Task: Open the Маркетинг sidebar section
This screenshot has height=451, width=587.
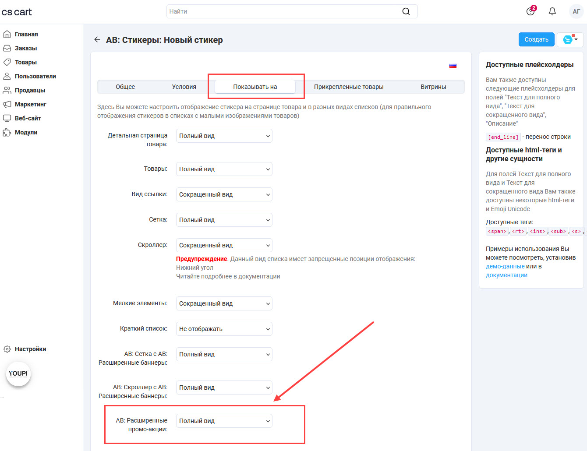Action: point(30,104)
